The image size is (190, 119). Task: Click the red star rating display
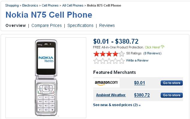tap(109, 54)
